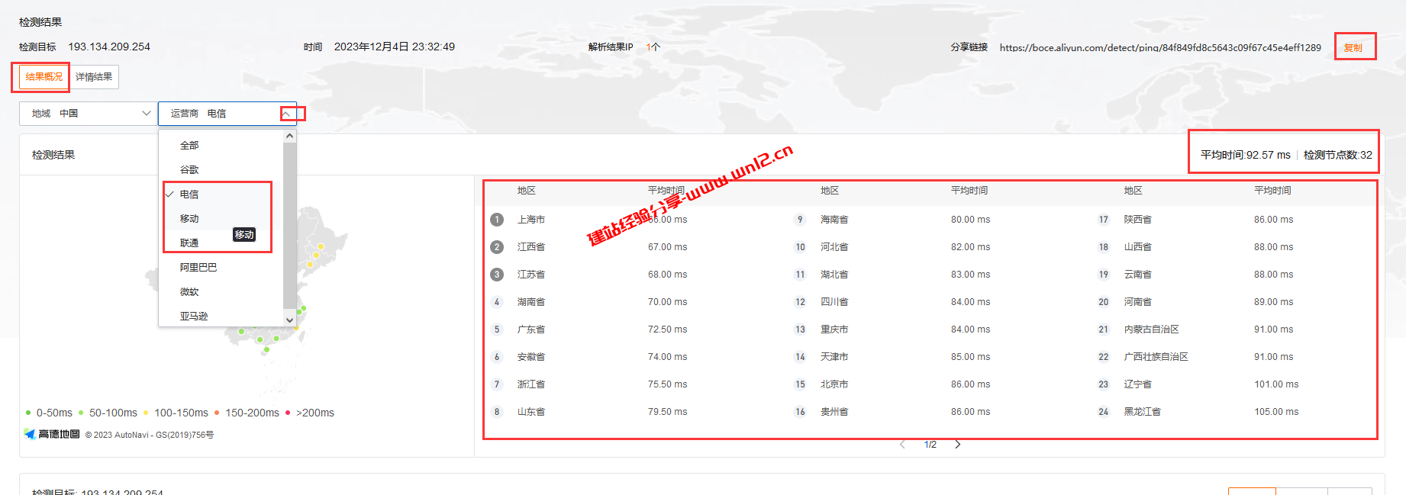Click the 复制 copy link button
Image resolution: width=1406 pixels, height=495 pixels.
1353,47
